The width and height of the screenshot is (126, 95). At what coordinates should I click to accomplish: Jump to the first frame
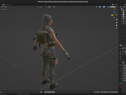tap(45, 92)
